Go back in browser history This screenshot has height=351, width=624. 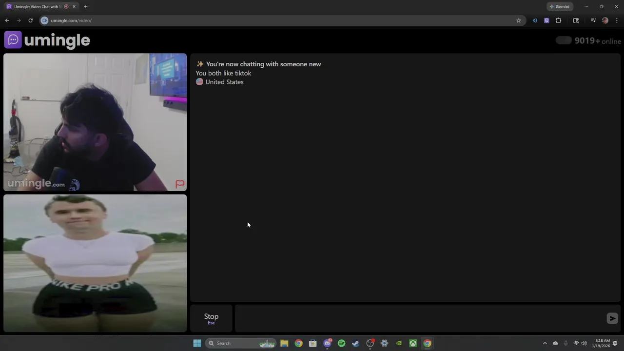point(7,20)
